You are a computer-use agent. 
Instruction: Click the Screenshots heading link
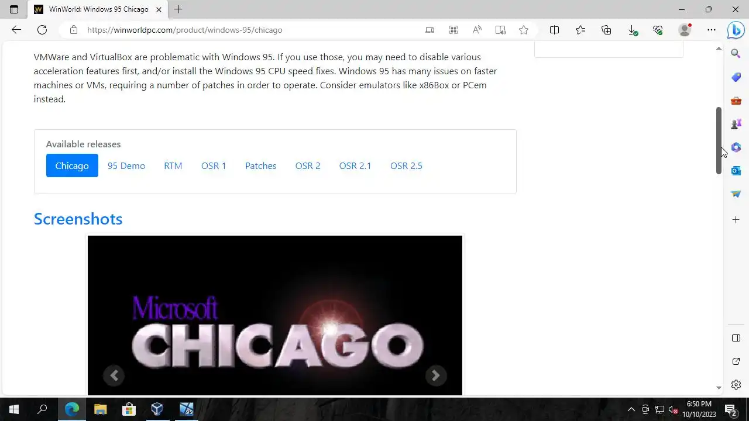coord(78,219)
